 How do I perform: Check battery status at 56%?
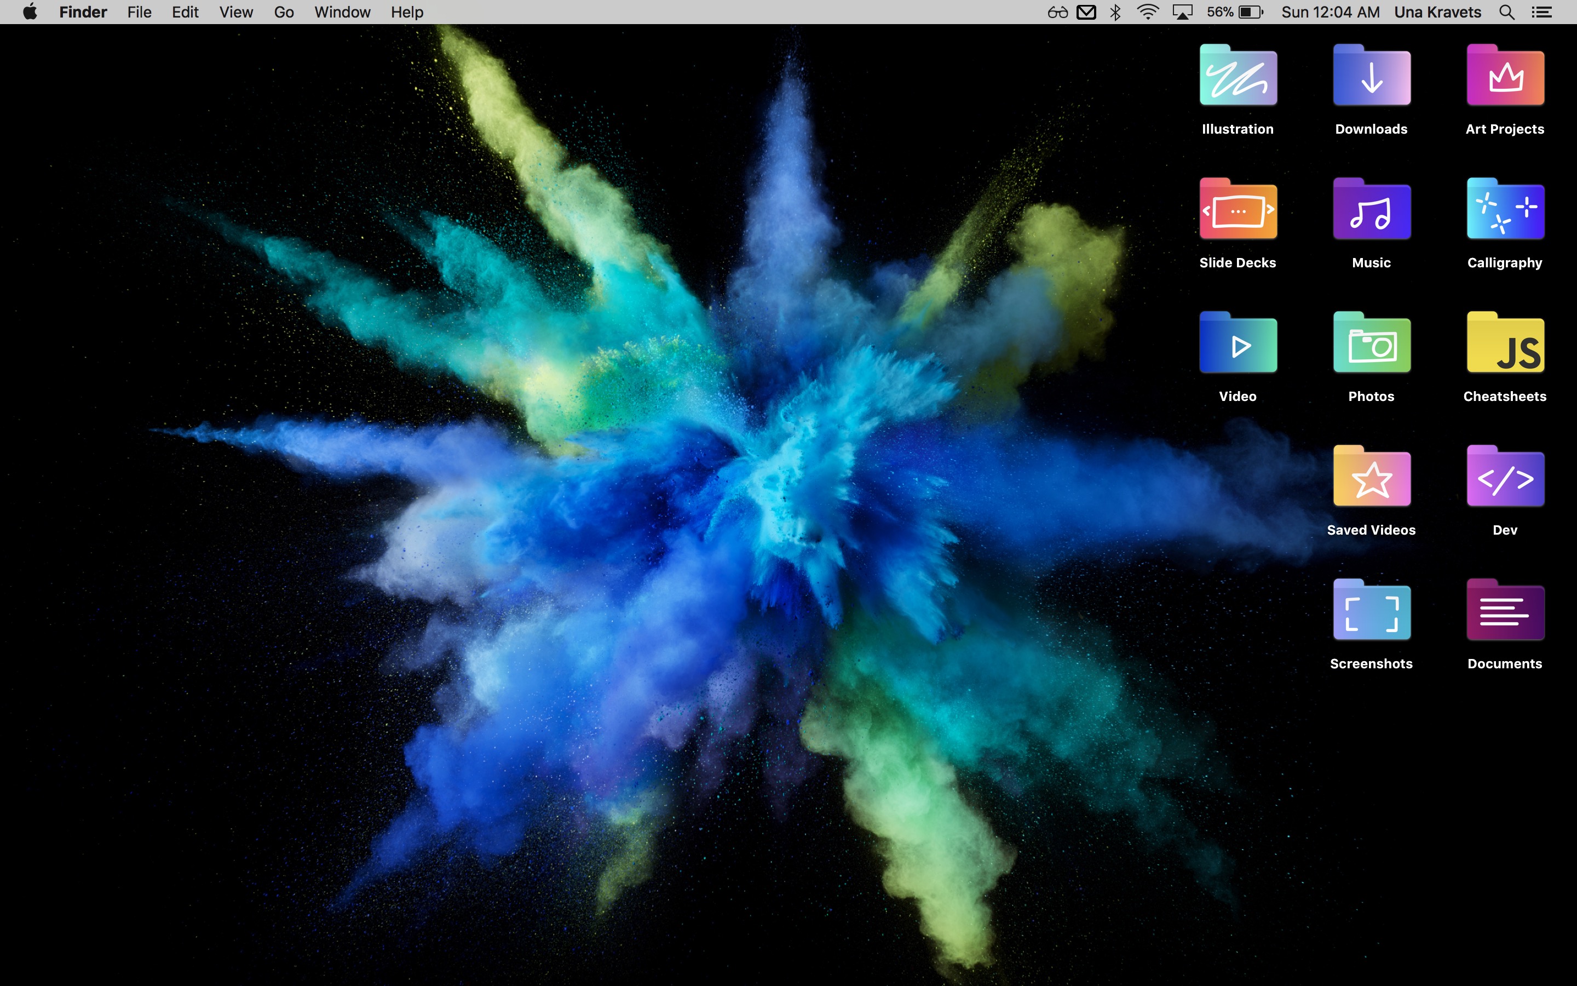point(1235,12)
